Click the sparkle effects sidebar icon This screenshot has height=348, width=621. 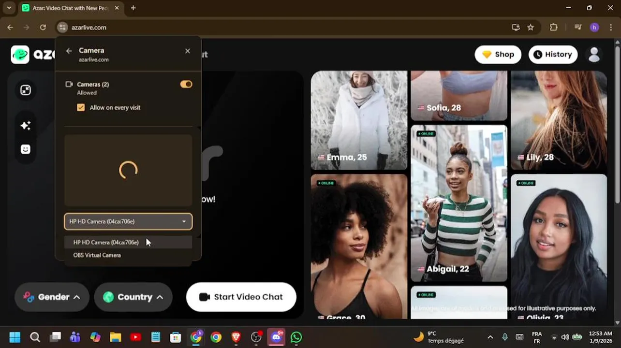pyautogui.click(x=26, y=126)
